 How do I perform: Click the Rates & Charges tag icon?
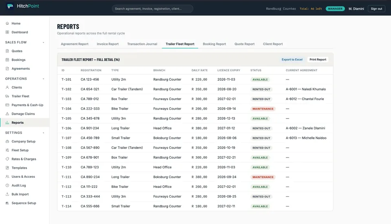[7, 159]
